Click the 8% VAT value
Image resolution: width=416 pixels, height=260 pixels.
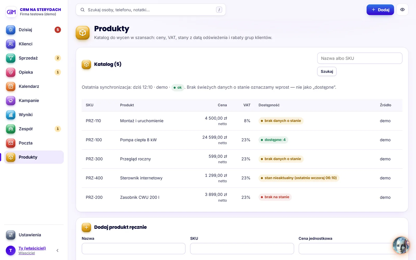click(x=247, y=121)
